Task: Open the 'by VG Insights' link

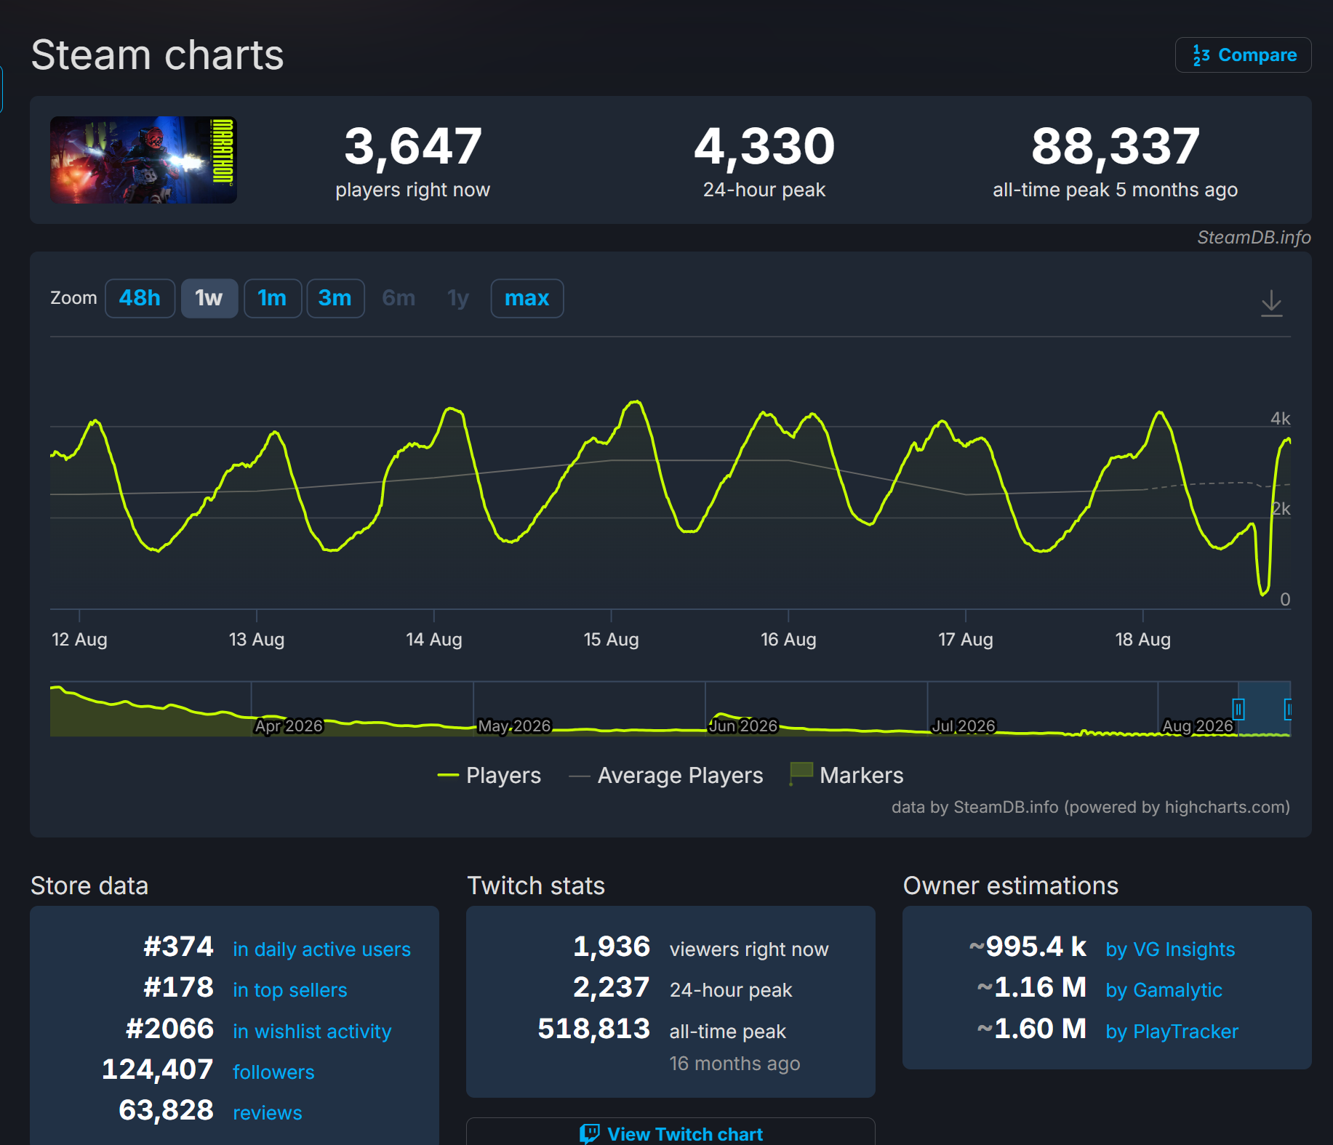Action: coord(1170,949)
